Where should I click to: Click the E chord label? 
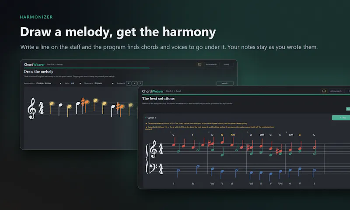point(280,135)
